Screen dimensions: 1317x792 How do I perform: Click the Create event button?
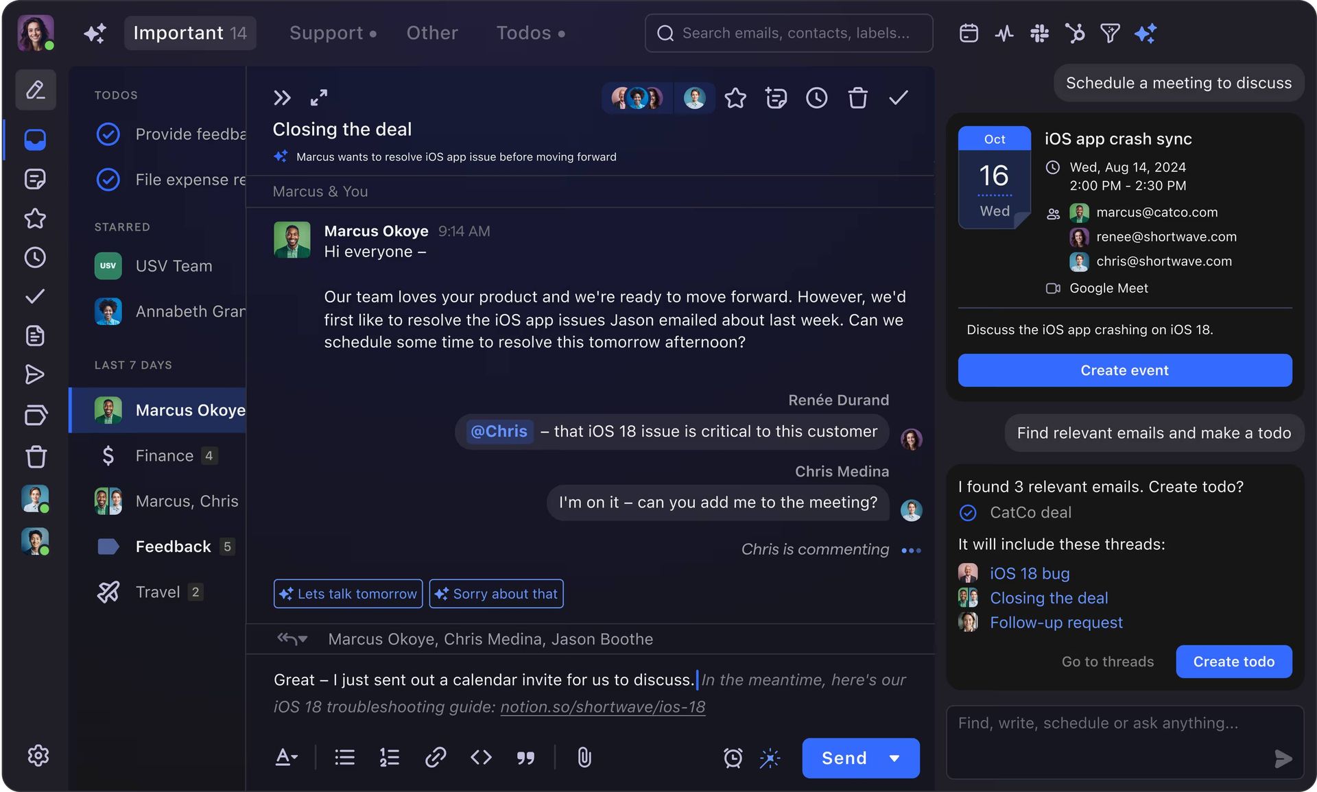pos(1124,370)
